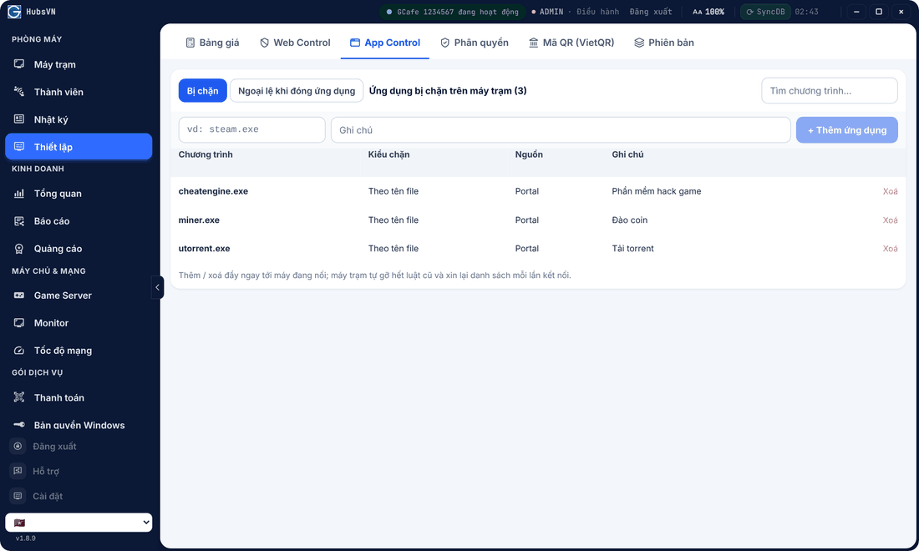Image resolution: width=919 pixels, height=551 pixels.
Task: Click the SyncDB sync button
Action: [765, 12]
